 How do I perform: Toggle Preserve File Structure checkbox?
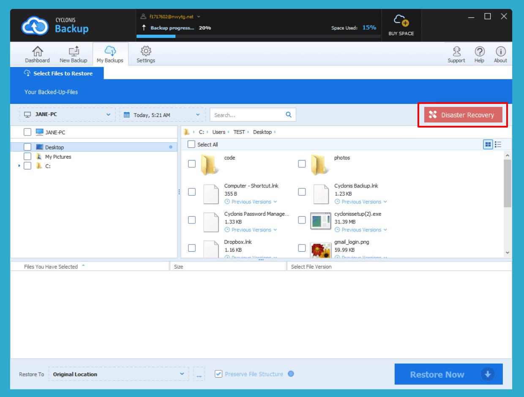pos(218,374)
